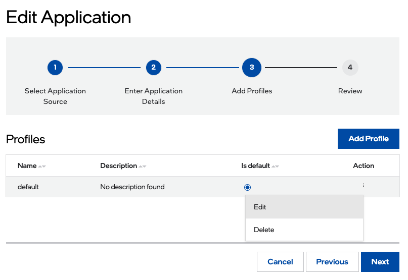Open the kebab menu in Action column
This screenshot has width=408, height=280.
point(364,186)
